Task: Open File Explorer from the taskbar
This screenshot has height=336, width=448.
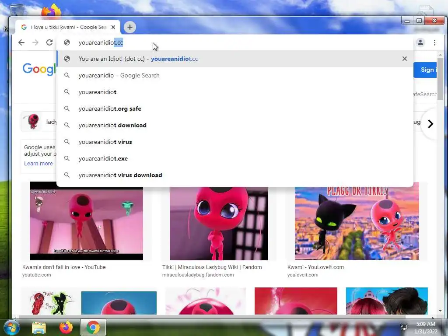Action: click(x=39, y=327)
